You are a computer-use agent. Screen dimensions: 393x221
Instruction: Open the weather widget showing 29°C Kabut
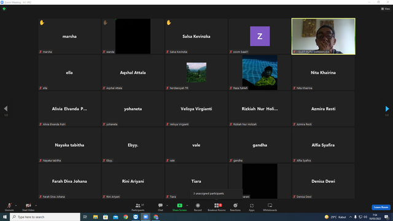click(x=335, y=217)
